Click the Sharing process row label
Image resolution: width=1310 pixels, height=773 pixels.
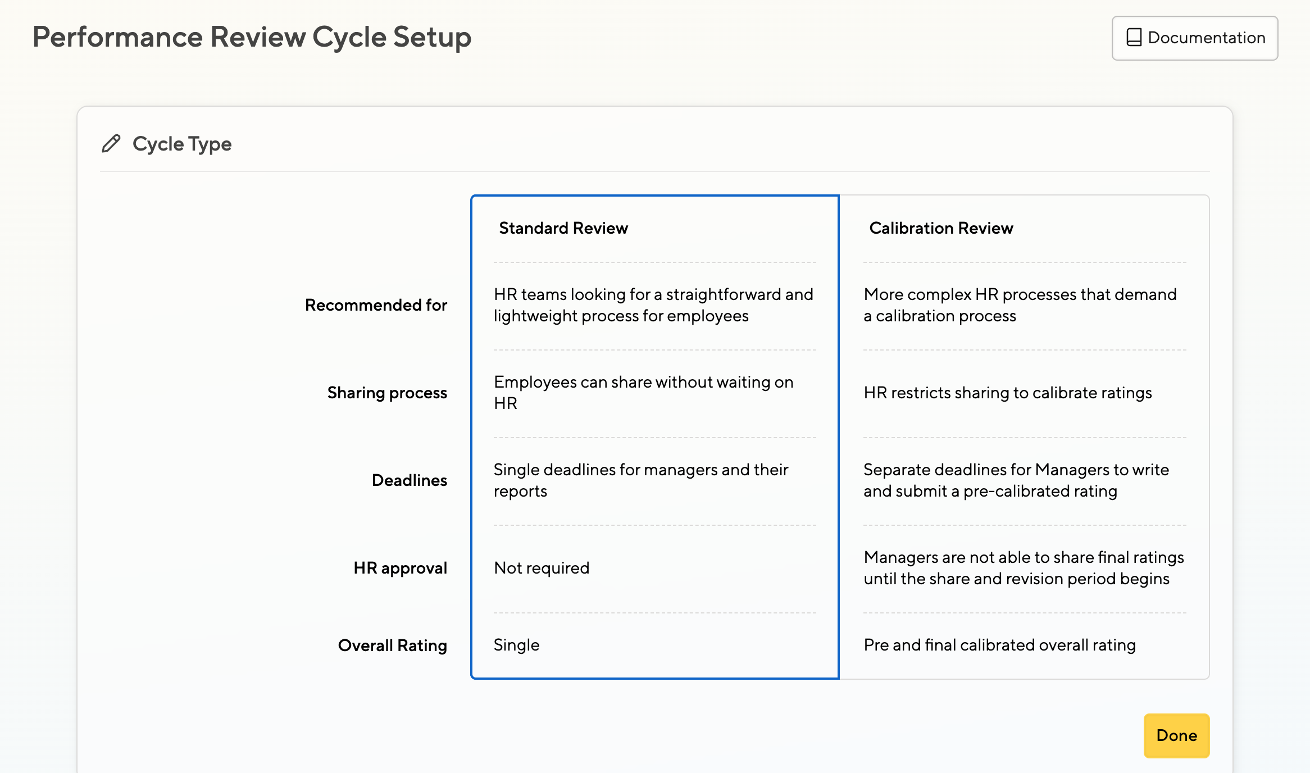(387, 393)
